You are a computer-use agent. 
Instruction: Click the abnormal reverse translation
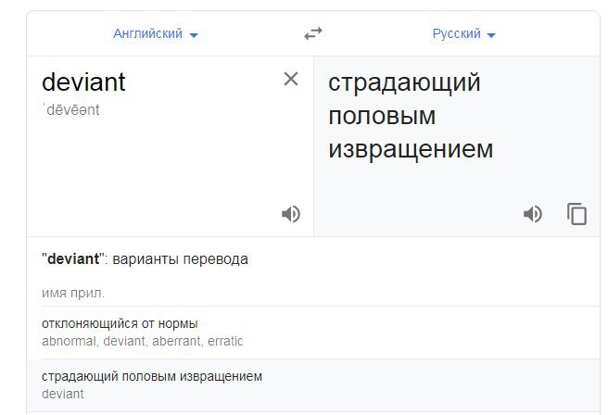68,341
